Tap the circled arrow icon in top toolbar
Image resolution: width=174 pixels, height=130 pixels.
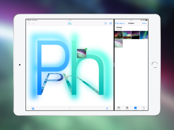[111, 23]
